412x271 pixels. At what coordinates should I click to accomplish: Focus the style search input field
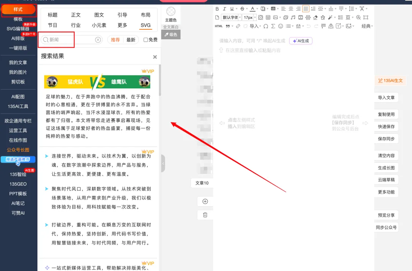71,40
